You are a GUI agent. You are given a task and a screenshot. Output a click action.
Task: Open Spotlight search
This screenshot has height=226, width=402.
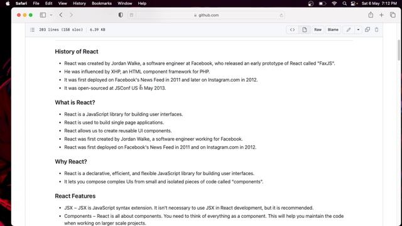[344, 3]
